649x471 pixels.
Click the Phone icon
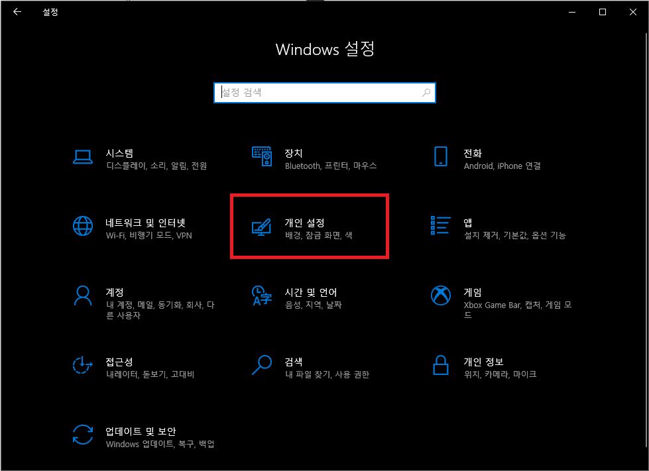pyautogui.click(x=440, y=157)
